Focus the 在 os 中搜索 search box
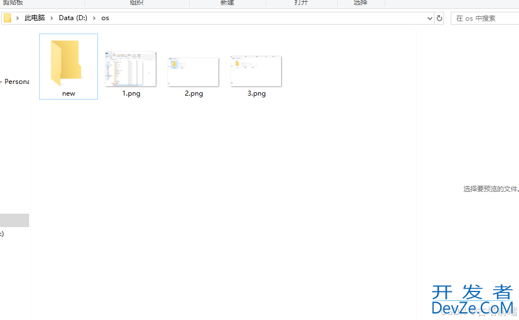 (x=485, y=18)
